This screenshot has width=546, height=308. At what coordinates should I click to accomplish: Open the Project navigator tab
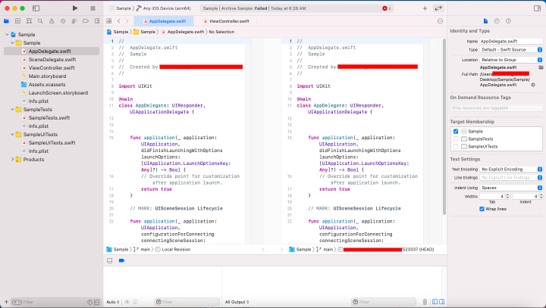coord(6,21)
